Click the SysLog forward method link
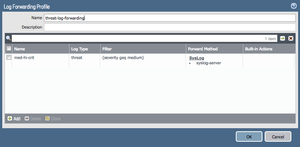 pyautogui.click(x=197, y=58)
